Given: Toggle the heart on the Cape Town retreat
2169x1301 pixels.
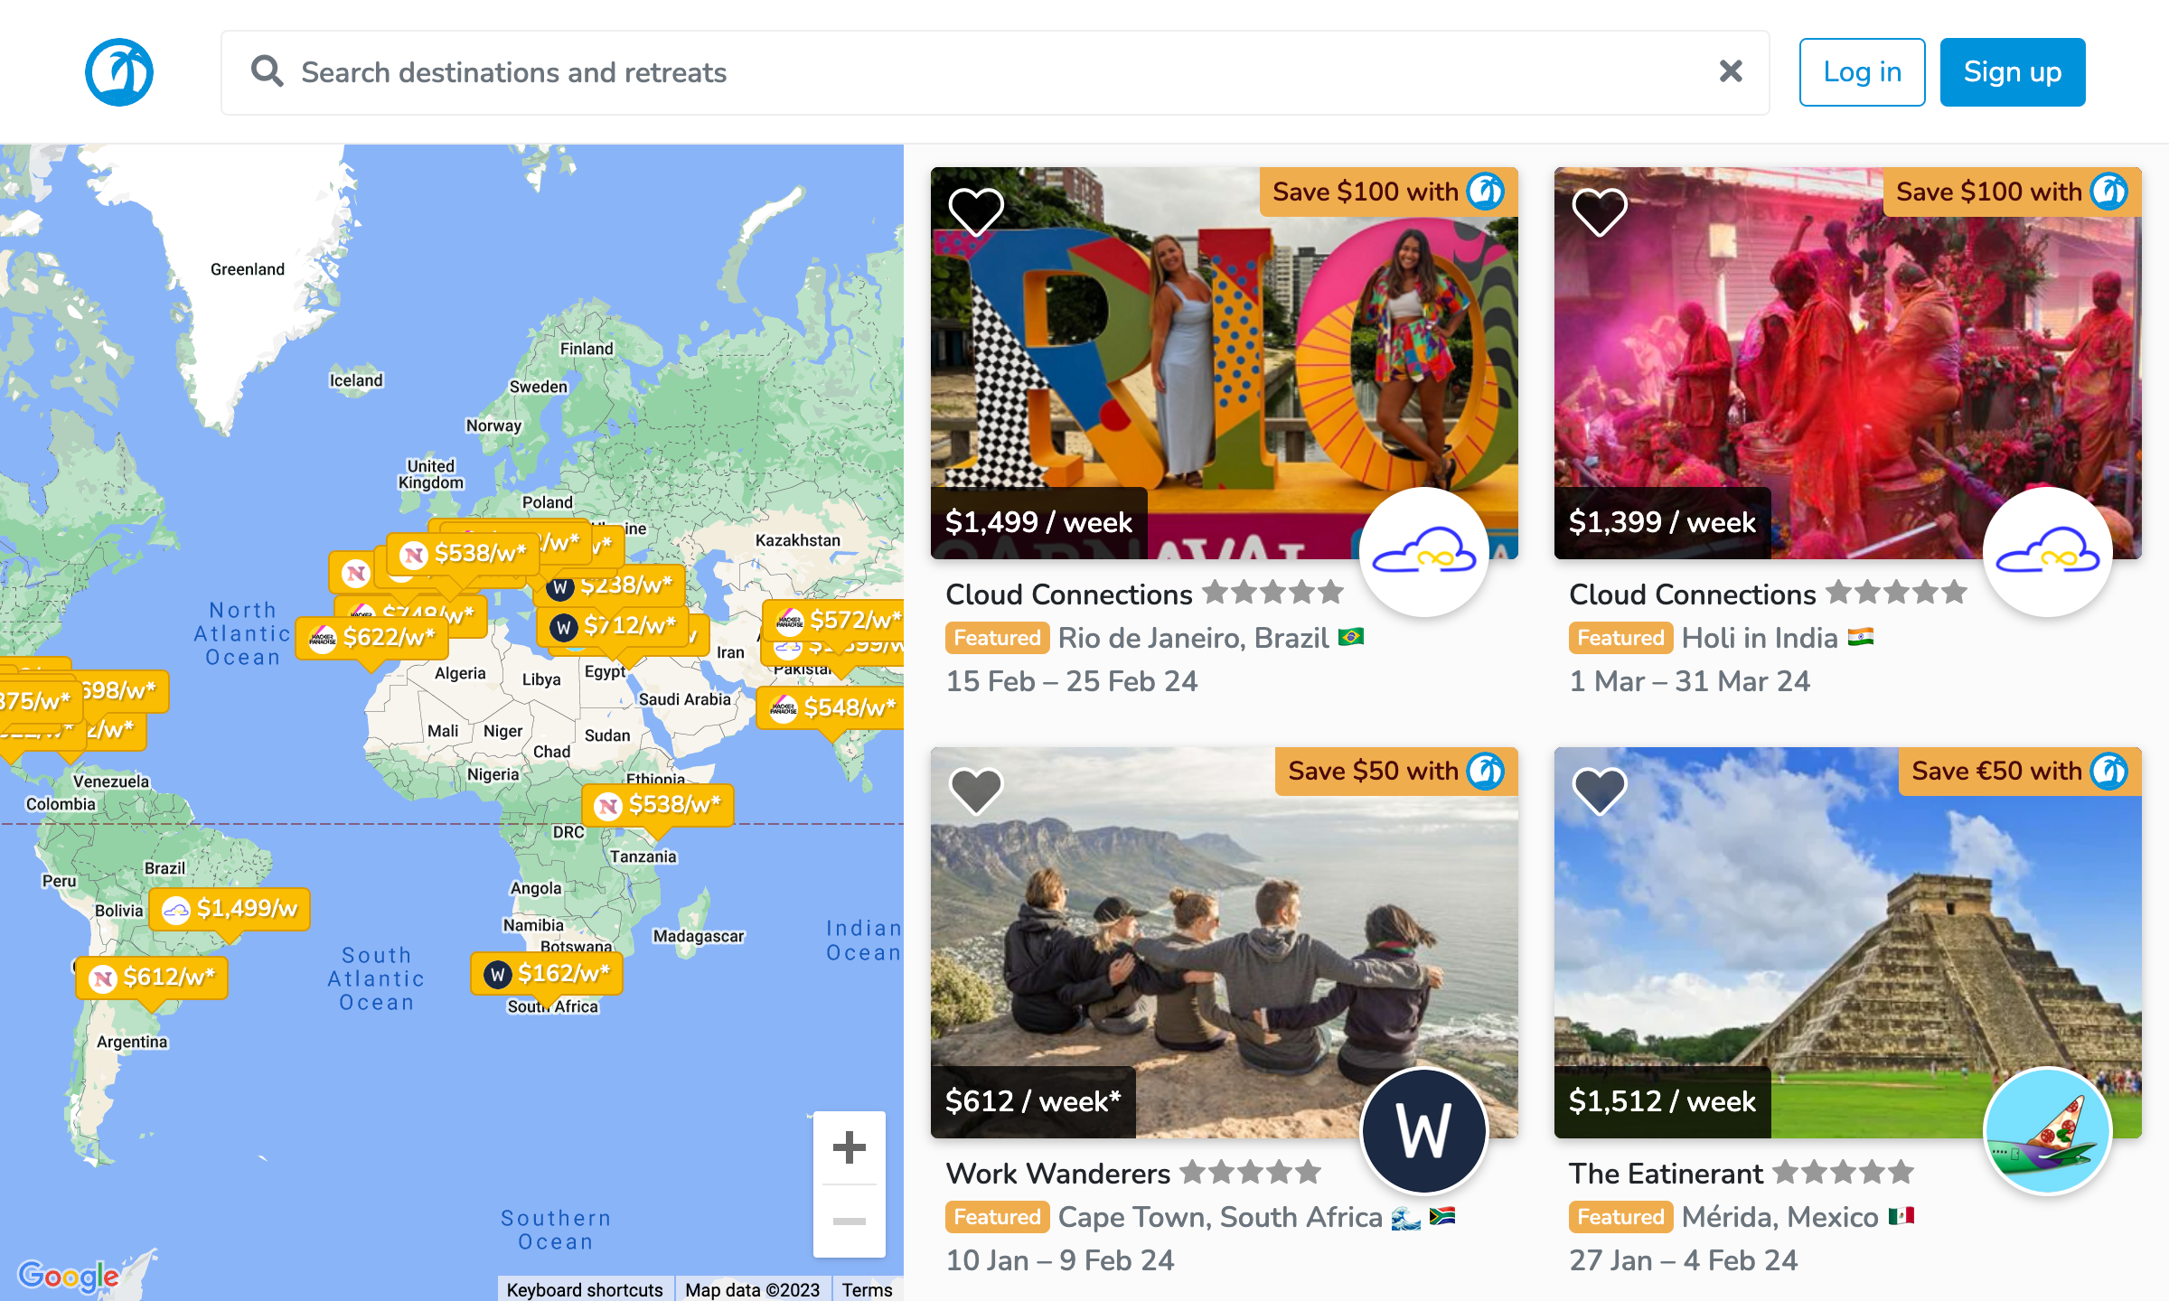Looking at the screenshot, I should pos(976,791).
